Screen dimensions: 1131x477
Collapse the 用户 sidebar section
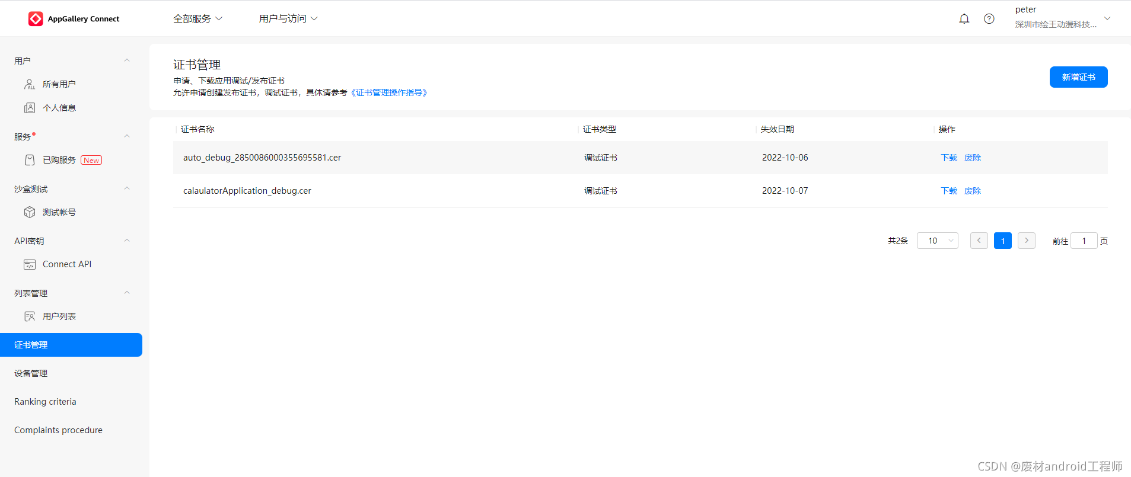[126, 60]
